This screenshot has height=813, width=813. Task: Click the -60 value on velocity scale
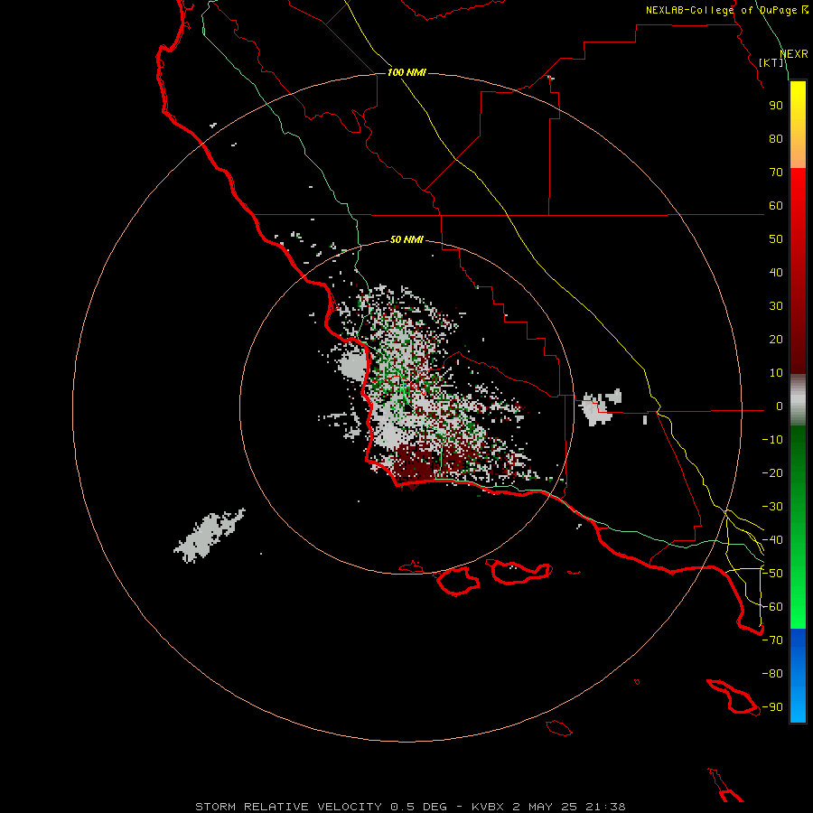pyautogui.click(x=772, y=607)
